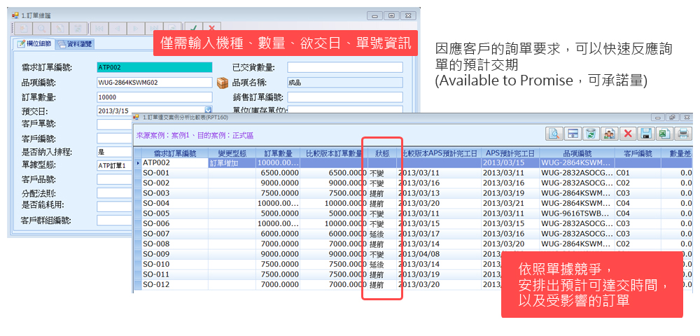This screenshot has height=336, width=700.
Task: Print the report using the printer icon
Action: tap(682, 134)
